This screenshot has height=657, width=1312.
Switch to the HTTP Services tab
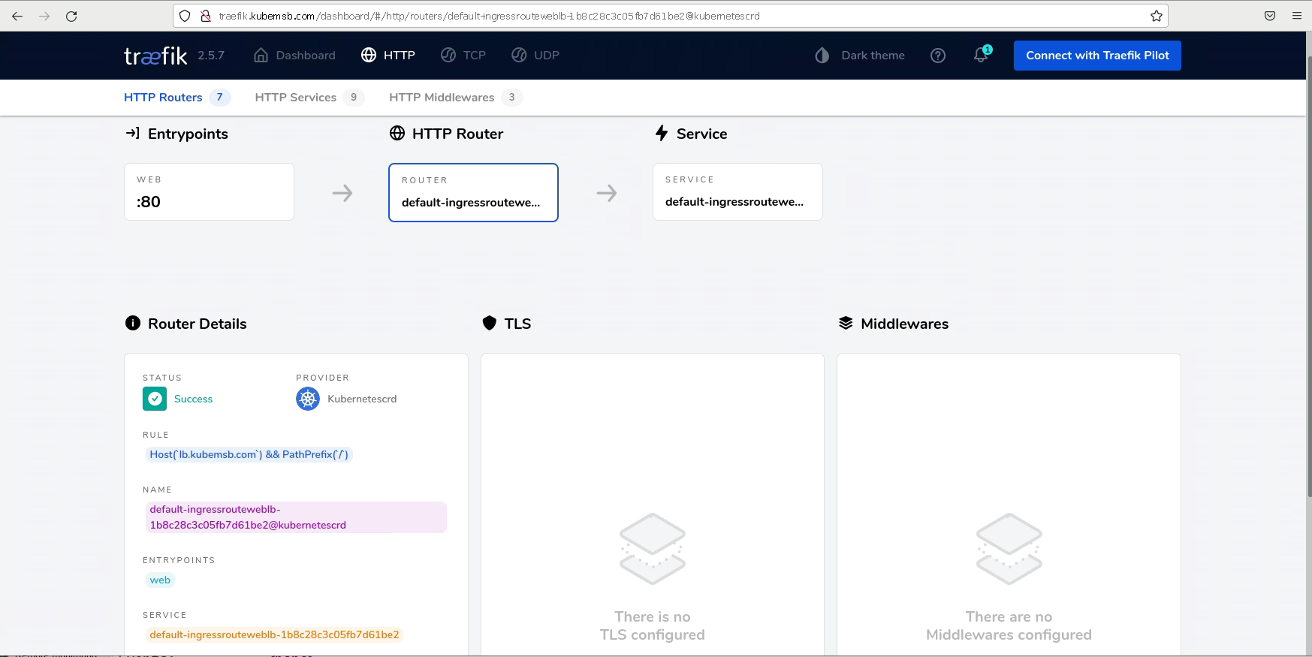(295, 98)
